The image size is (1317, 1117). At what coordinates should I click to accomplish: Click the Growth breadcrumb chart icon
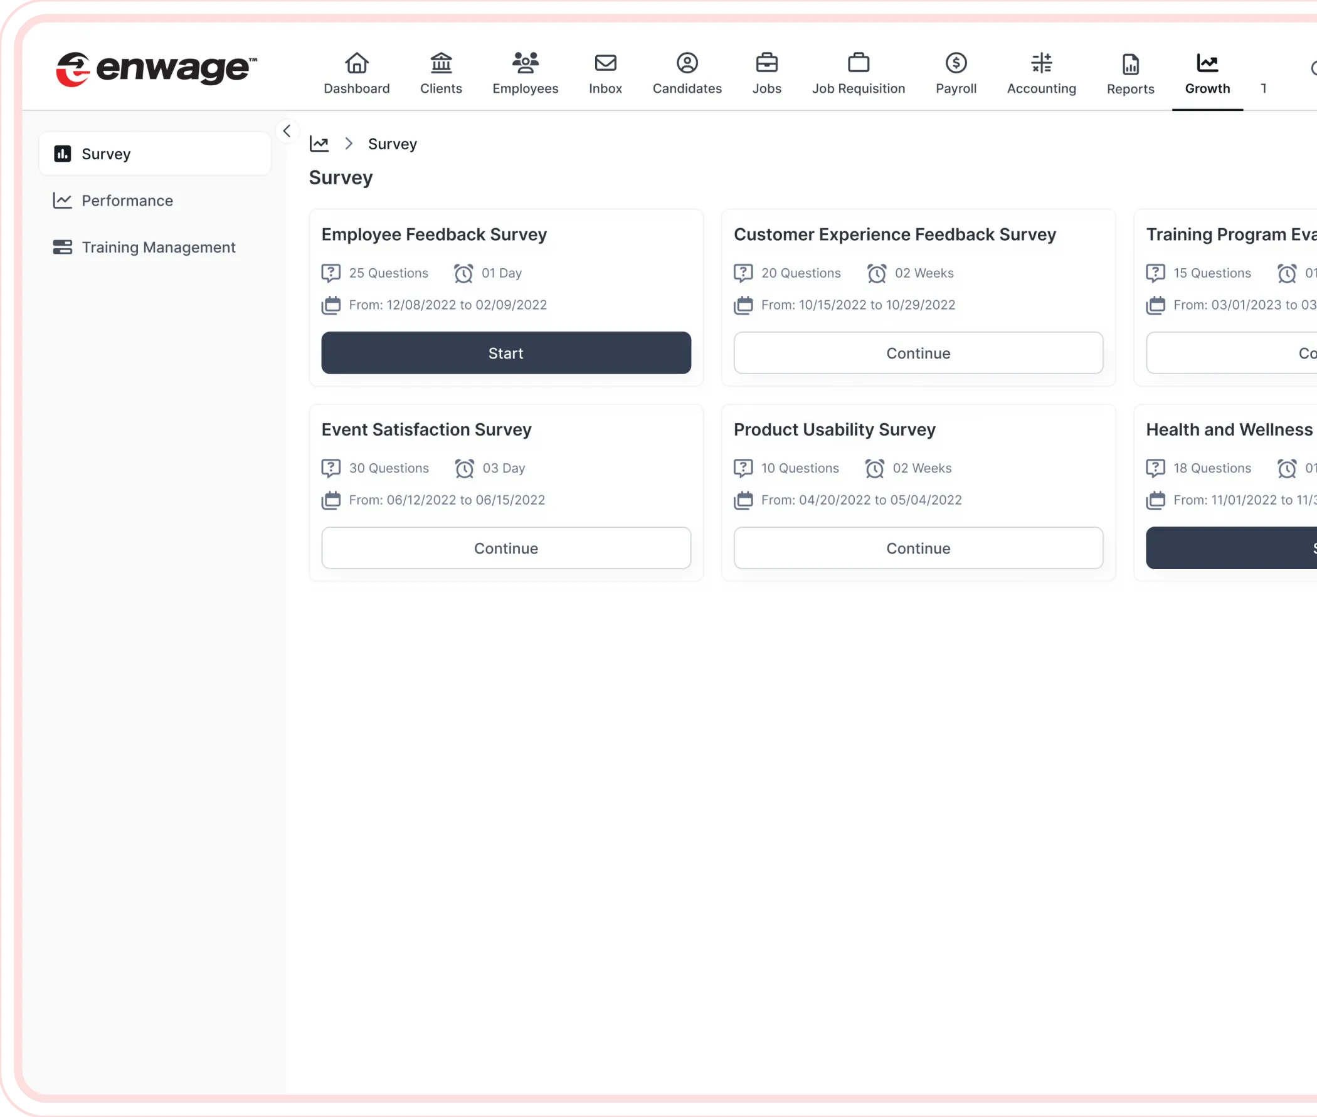coord(319,144)
